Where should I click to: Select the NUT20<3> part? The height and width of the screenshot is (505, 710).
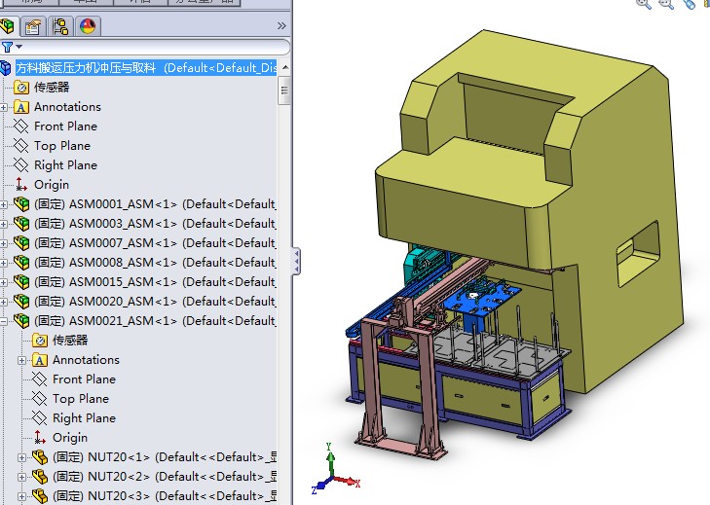[x=165, y=496]
